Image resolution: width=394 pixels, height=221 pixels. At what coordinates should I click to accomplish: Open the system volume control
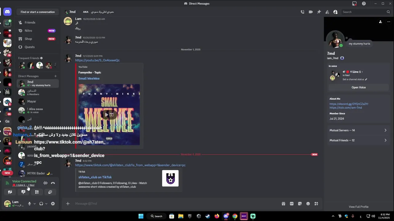[373, 216]
